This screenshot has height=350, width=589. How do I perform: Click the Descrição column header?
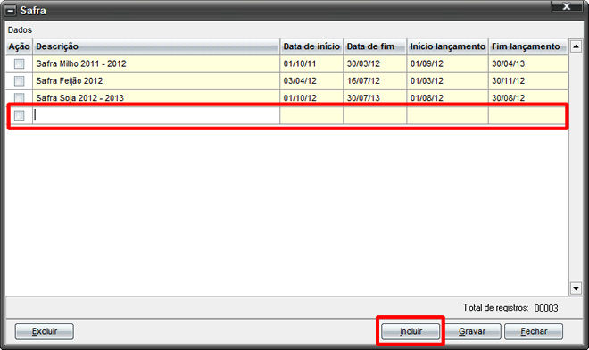point(156,46)
